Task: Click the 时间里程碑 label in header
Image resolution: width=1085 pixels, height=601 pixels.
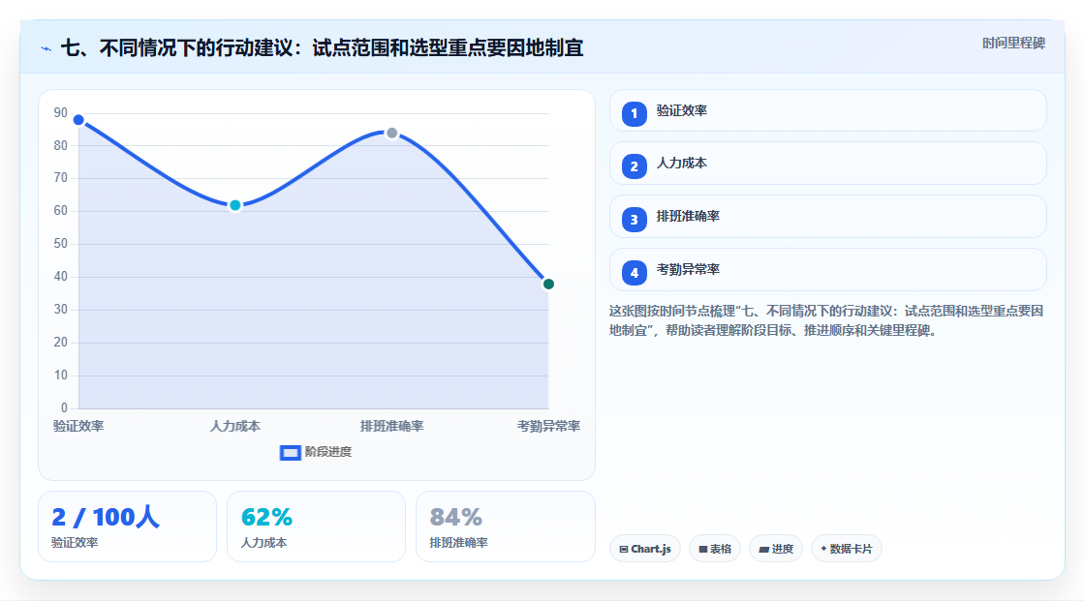Action: point(1013,43)
